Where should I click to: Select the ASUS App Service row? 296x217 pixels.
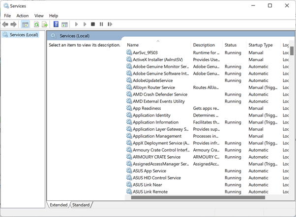pyautogui.click(x=207, y=171)
